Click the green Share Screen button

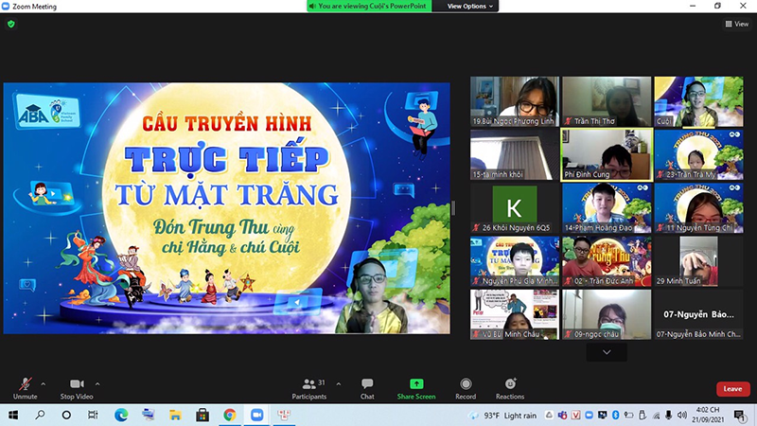tap(416, 388)
